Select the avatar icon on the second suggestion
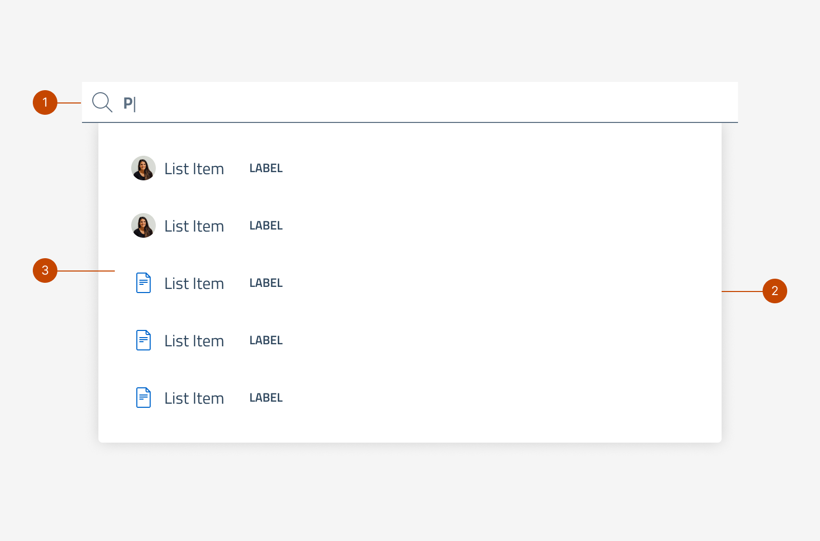 [x=143, y=225]
